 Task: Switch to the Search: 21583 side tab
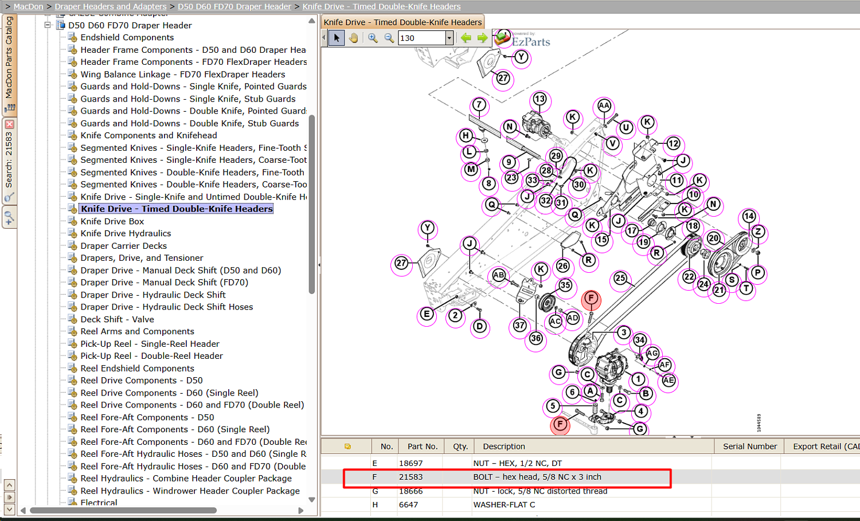pyautogui.click(x=9, y=160)
